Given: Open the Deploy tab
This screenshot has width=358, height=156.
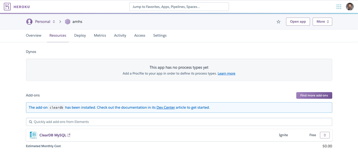Looking at the screenshot, I should point(80,35).
